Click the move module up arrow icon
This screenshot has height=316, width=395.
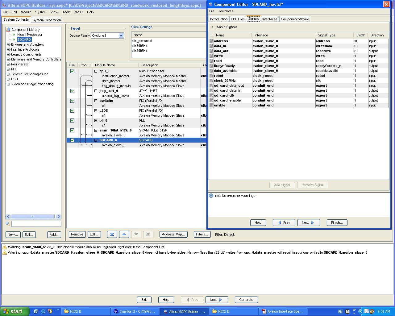tap(124, 234)
